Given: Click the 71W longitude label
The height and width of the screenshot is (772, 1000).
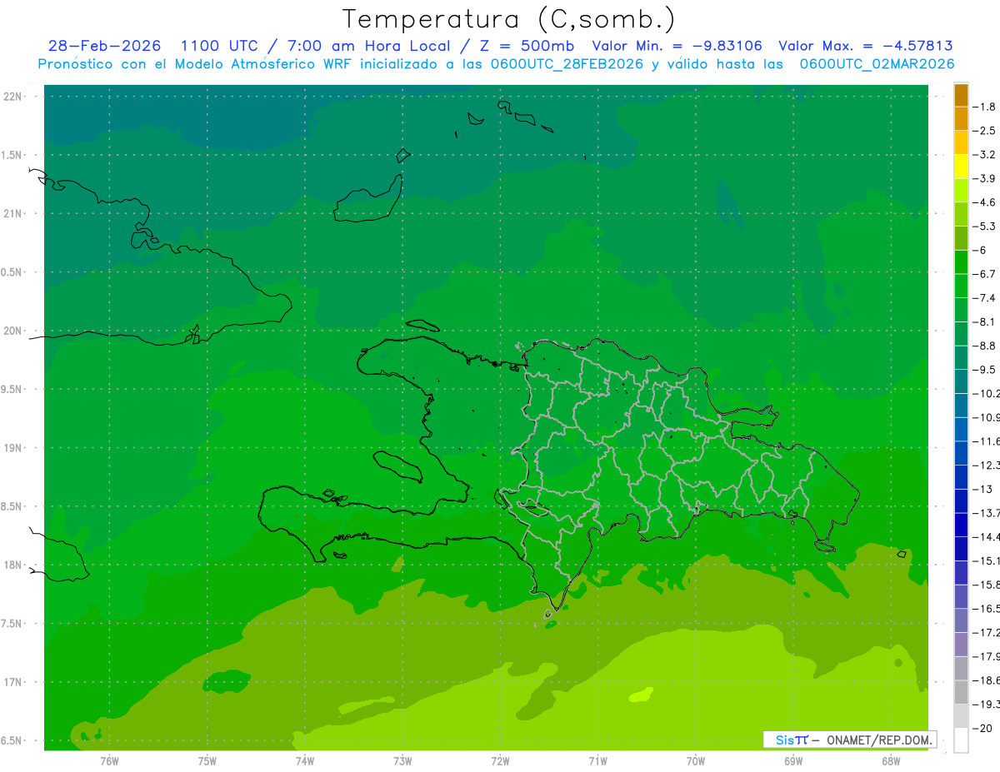Looking at the screenshot, I should (x=597, y=760).
